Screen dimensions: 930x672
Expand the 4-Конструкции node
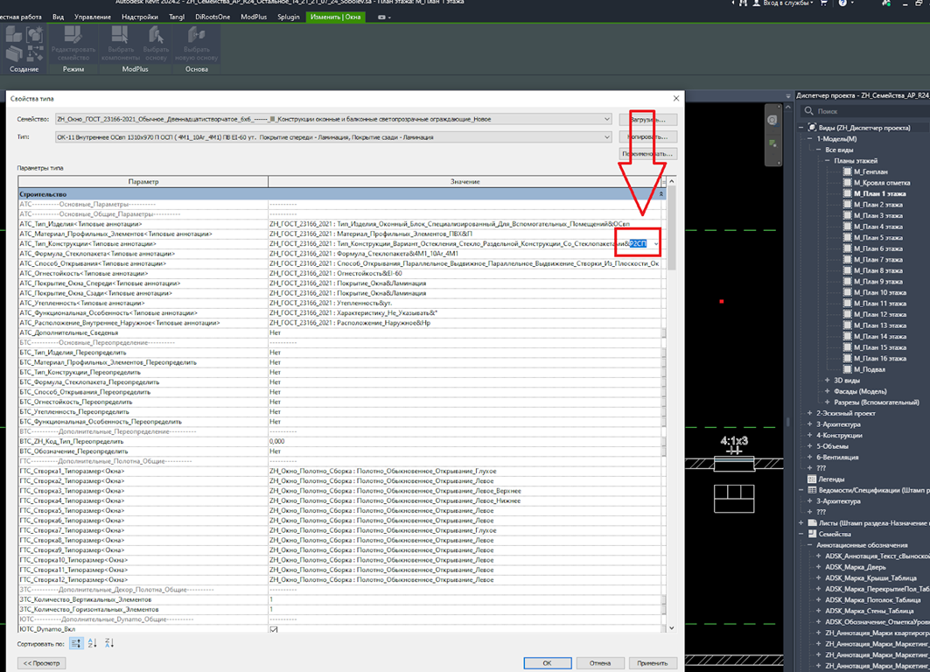pyautogui.click(x=809, y=436)
